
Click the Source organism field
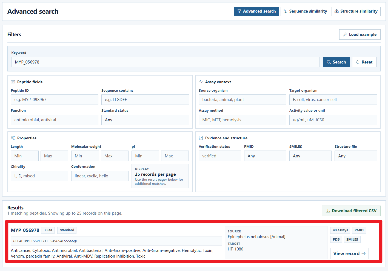coord(242,100)
